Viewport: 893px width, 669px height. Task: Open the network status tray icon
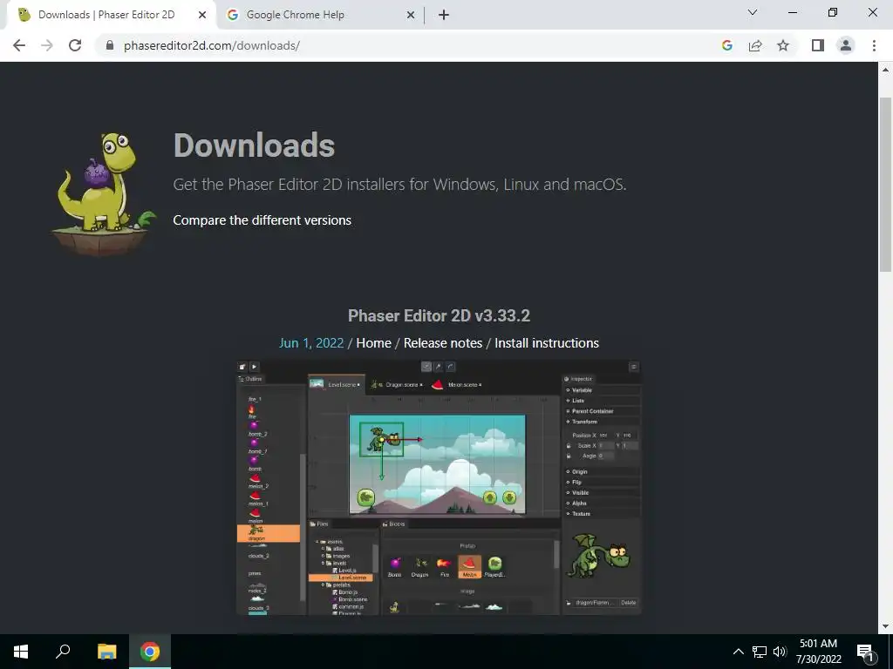[x=760, y=652]
